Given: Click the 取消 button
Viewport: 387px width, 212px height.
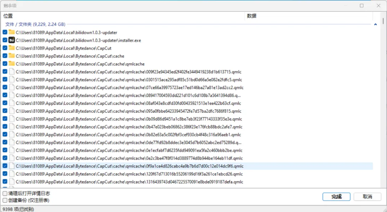Looking at the screenshot, I should 368,197.
